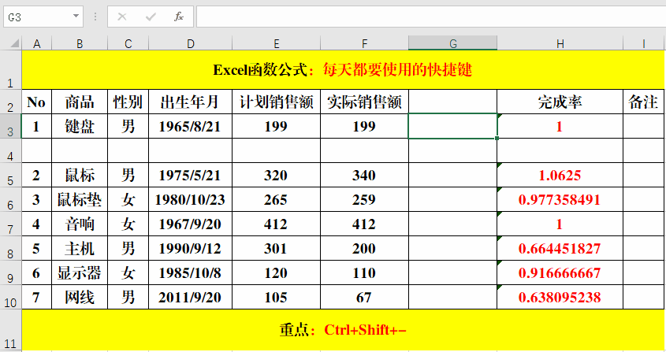
Task: Click completion rate value 0.977358491
Action: (560, 199)
